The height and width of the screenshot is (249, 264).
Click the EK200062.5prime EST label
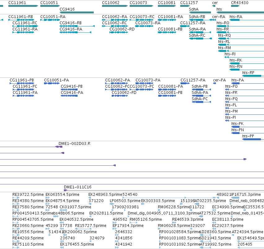click(80, 232)
